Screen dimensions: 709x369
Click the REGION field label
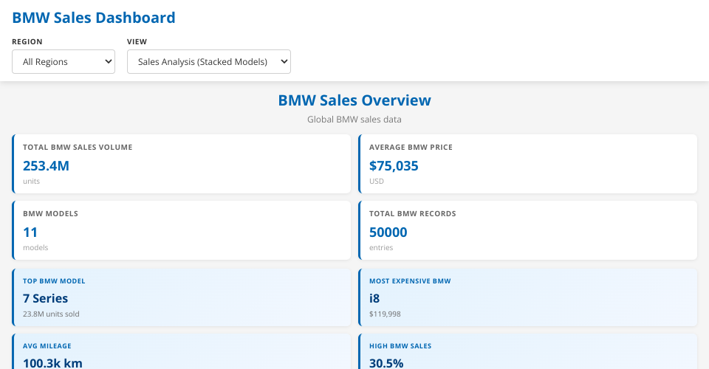(x=27, y=42)
